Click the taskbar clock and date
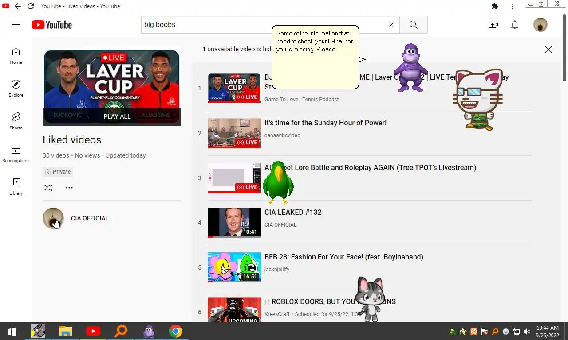The image size is (568, 340). tap(547, 332)
